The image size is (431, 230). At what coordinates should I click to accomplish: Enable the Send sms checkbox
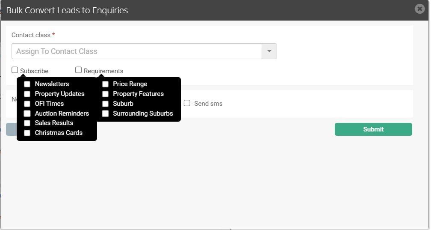tap(187, 103)
